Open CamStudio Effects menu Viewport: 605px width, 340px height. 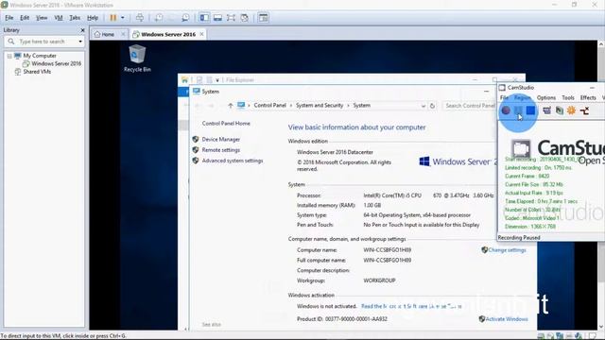coord(588,98)
